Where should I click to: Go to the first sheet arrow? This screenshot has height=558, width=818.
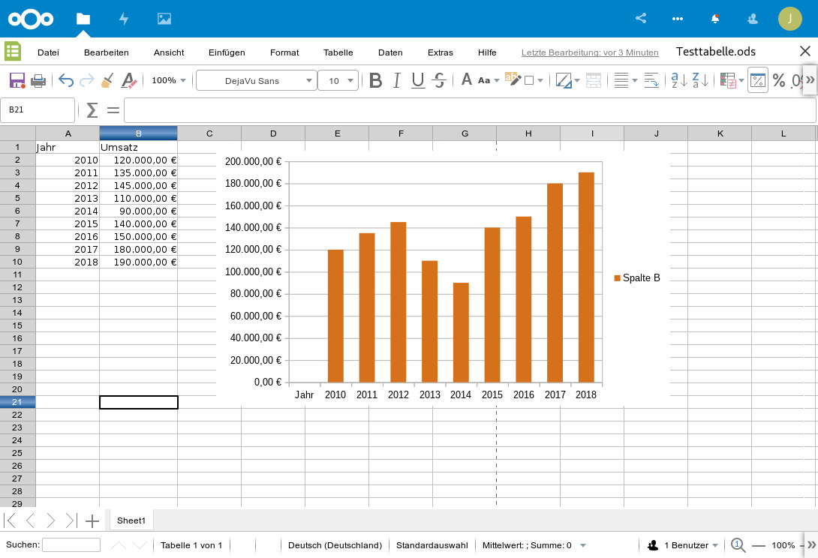pos(10,520)
